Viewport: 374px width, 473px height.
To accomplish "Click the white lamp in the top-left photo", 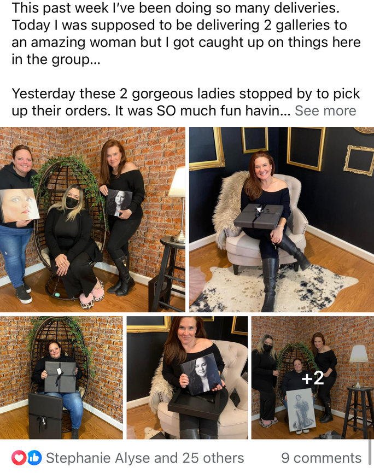I will pos(179,205).
